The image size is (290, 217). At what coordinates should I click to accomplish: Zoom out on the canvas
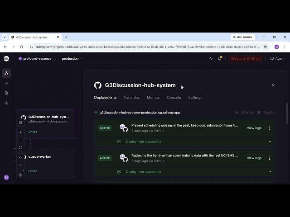point(20,140)
